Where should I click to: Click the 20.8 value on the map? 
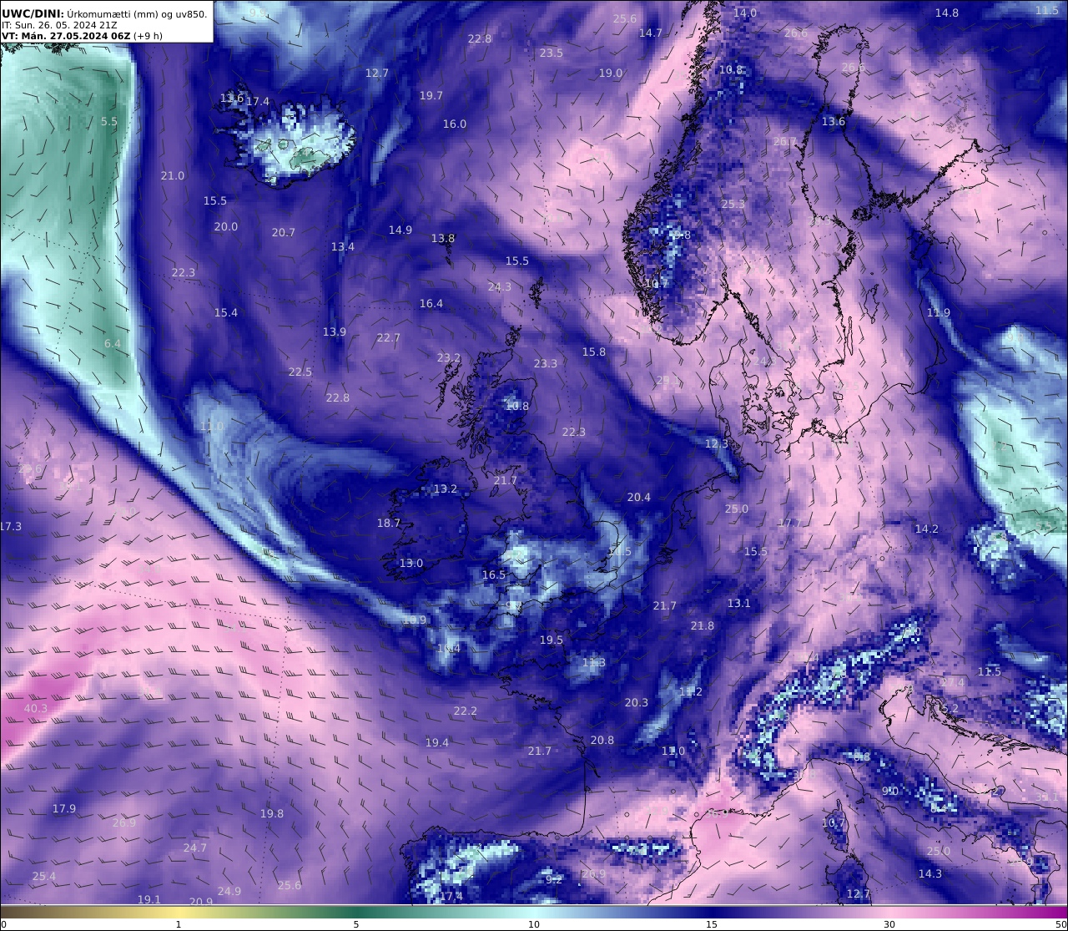pos(602,740)
